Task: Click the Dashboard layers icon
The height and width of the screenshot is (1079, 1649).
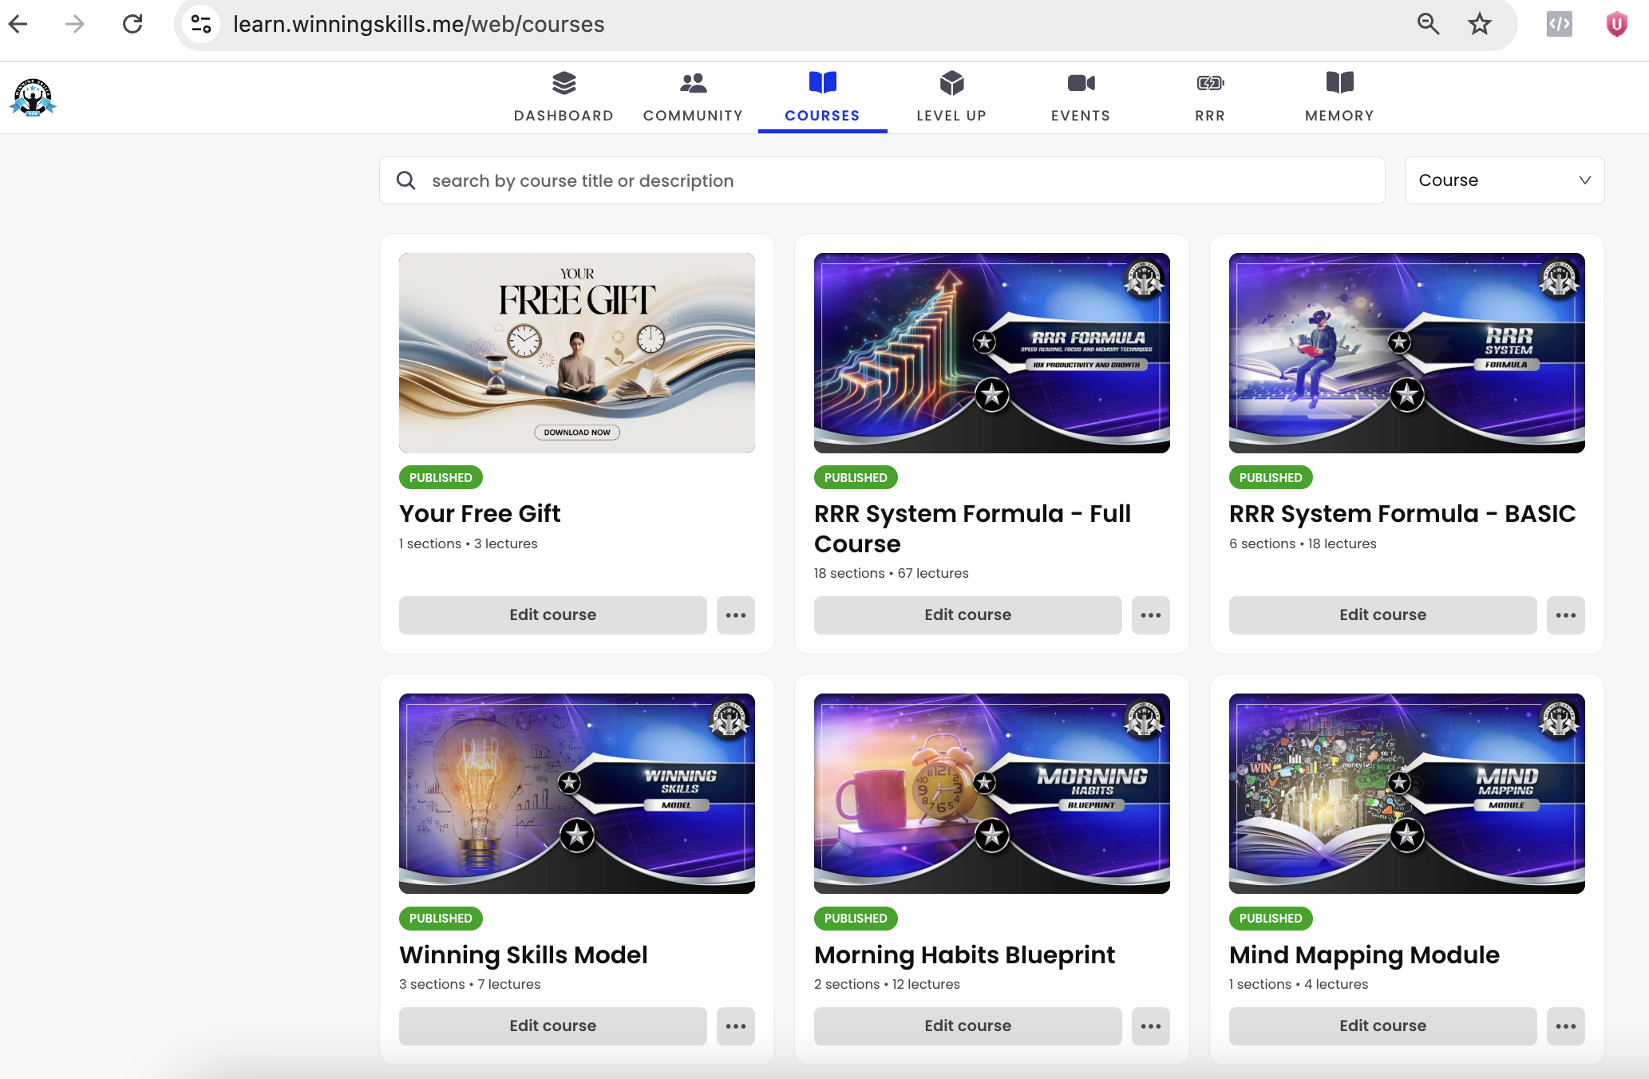Action: 564,83
